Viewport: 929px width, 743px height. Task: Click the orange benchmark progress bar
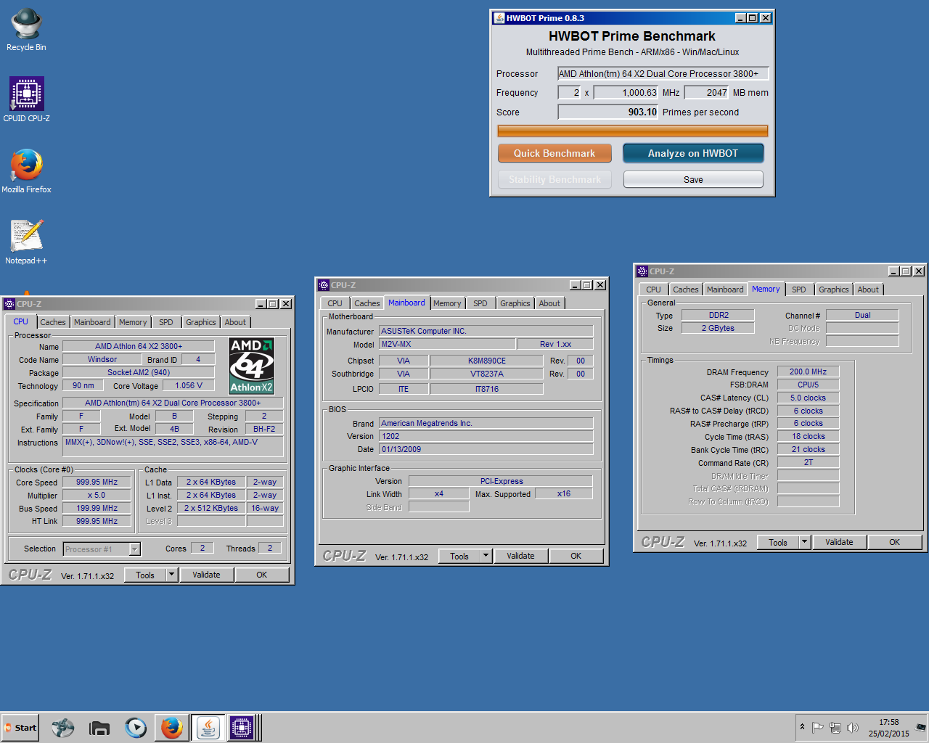(632, 131)
